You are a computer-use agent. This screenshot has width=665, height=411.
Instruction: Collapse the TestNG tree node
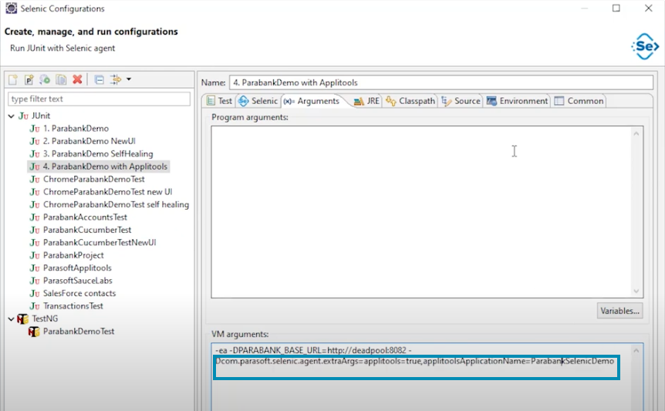11,318
